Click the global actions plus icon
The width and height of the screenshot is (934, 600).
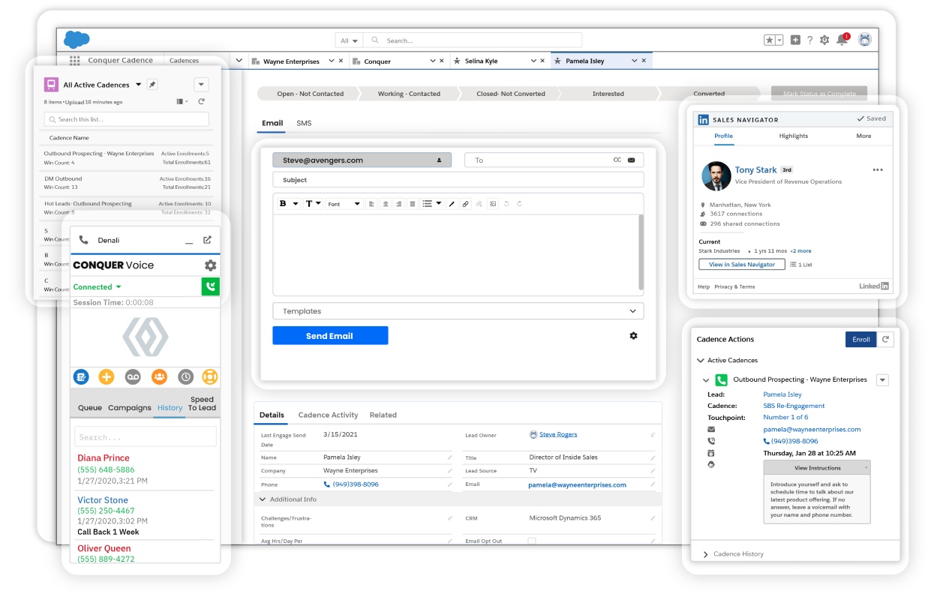pyautogui.click(x=795, y=40)
